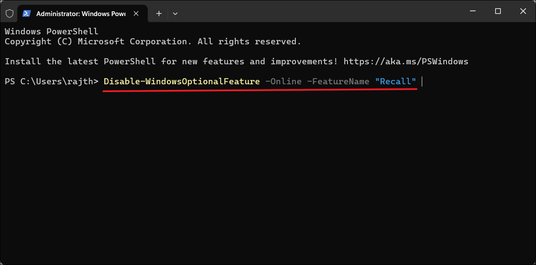Click the -FeatureName parameter
This screenshot has height=265, width=536.
(338, 81)
